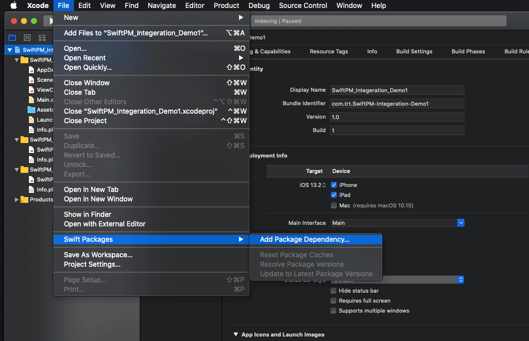This screenshot has height=341, width=529.
Task: Choose Close SwiftPM_Integeration_Demo1.xcodeproj
Action: (151, 111)
